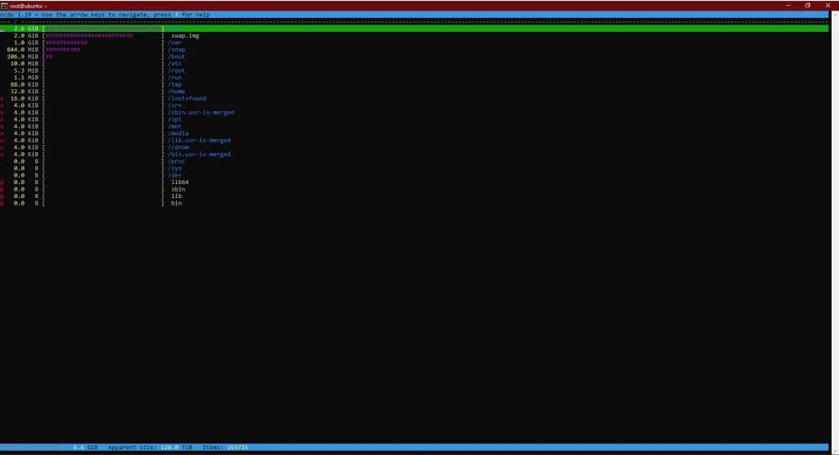The image size is (839, 455).
Task: Click the 10.0 MiB size value
Action: pos(24,63)
